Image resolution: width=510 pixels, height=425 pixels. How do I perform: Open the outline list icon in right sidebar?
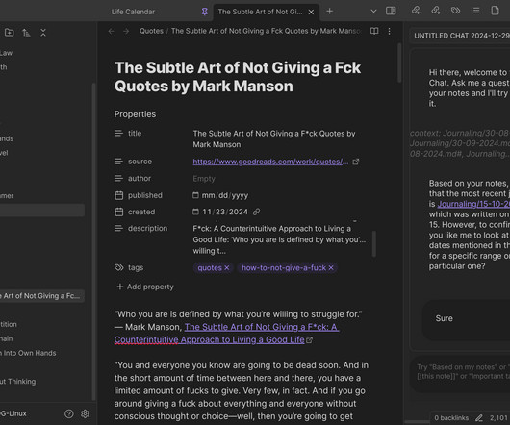coord(475,11)
